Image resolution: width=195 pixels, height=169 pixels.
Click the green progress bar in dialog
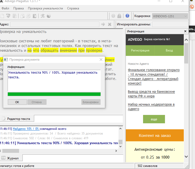tap(54, 94)
